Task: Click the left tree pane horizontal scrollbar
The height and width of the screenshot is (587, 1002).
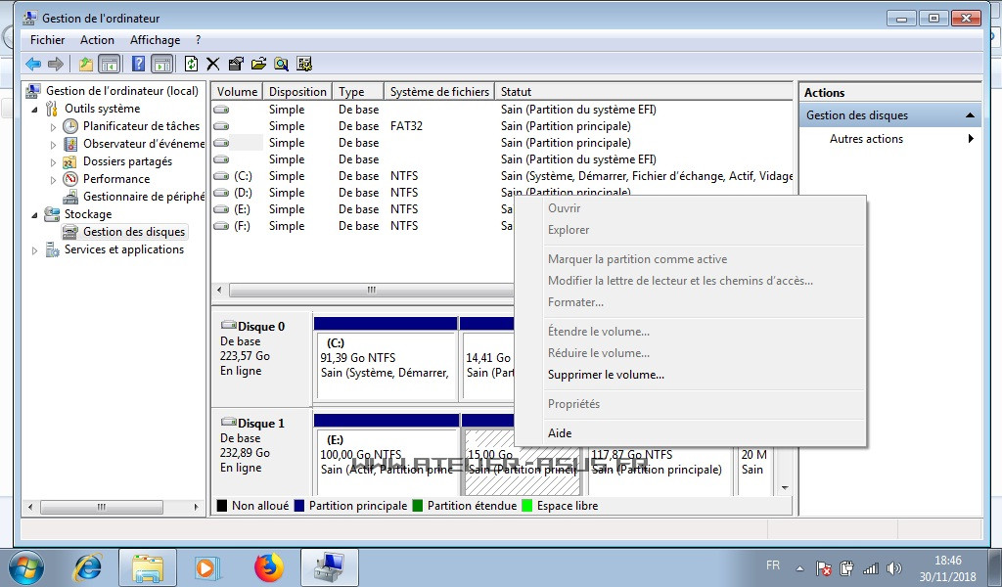Action: (102, 507)
